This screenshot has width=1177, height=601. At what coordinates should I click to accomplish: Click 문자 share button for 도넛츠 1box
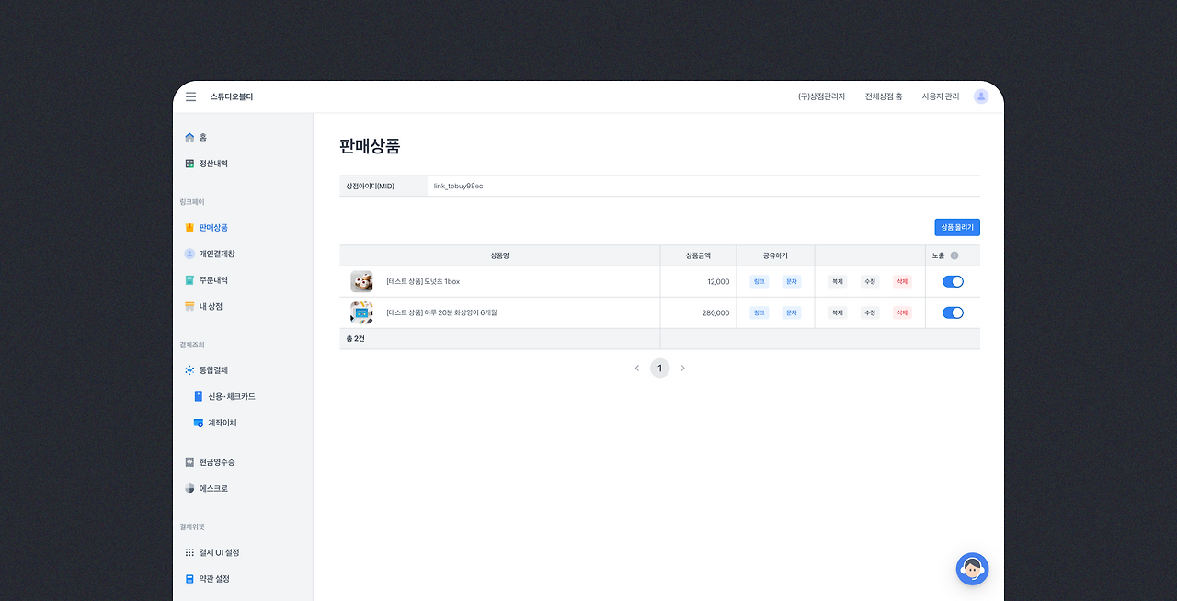click(x=791, y=282)
